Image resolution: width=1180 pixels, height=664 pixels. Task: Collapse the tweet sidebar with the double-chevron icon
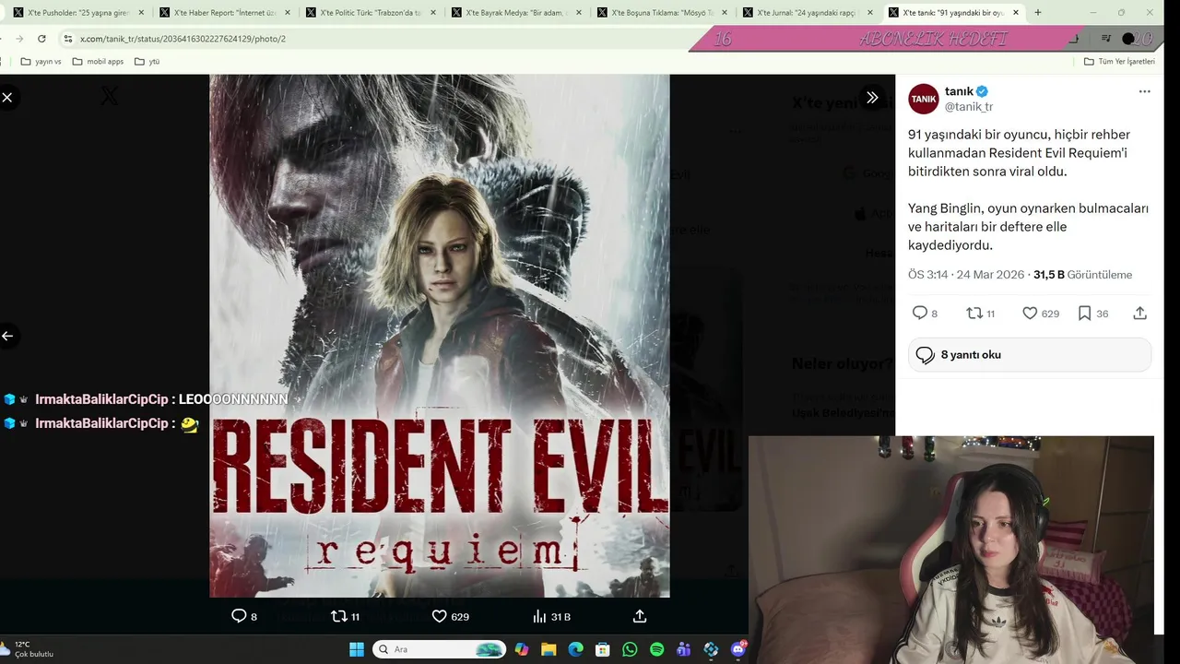871,97
